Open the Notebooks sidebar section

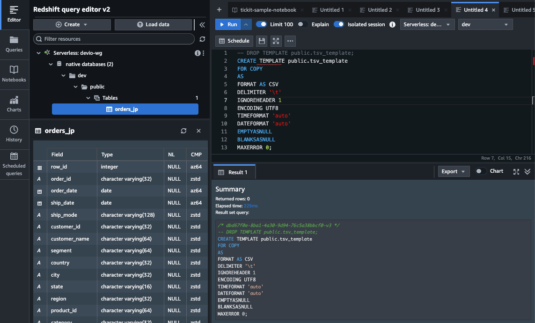[x=14, y=74]
